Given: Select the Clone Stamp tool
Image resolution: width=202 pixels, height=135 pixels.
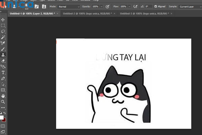Looking at the screenshot, I should [x=3, y=55].
